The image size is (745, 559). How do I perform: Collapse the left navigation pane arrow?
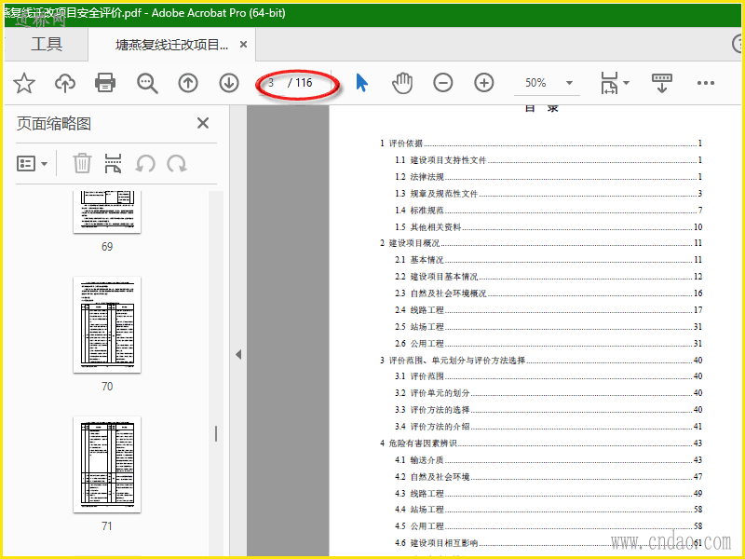pos(238,355)
